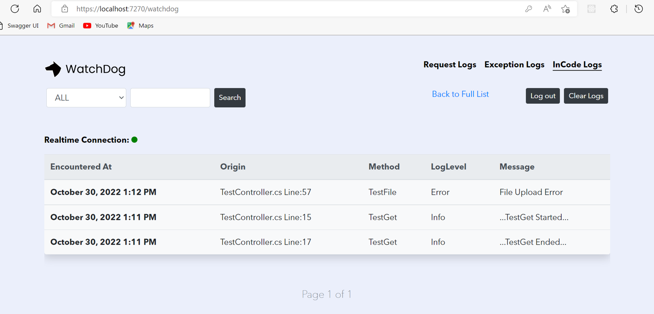Image resolution: width=654 pixels, height=314 pixels.
Task: Click TestFile method cell
Action: (x=382, y=192)
